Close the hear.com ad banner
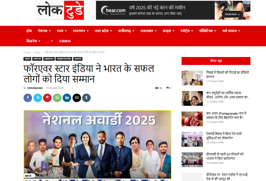This screenshot has width=266, height=181. (248, 2)
